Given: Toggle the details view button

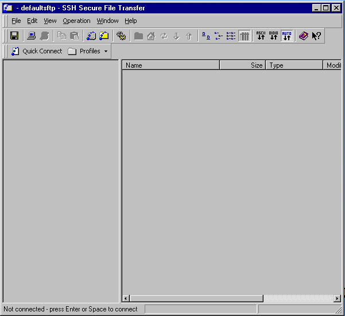Looking at the screenshot, I should (244, 36).
